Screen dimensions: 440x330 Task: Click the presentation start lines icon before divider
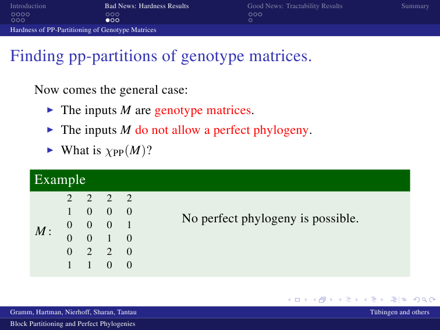click(393, 300)
